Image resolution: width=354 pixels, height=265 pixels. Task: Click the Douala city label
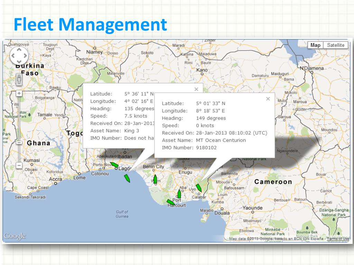coord(222,213)
